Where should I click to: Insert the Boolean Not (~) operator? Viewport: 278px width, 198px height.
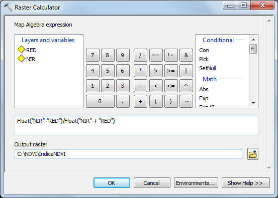pos(186,101)
